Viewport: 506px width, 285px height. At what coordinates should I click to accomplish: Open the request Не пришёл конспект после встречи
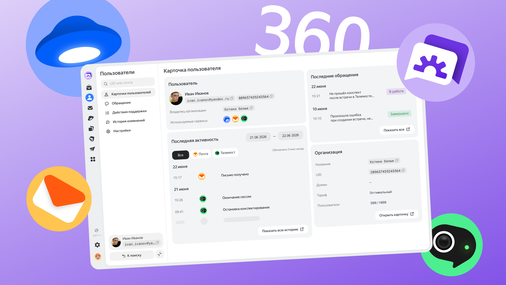pyautogui.click(x=352, y=95)
